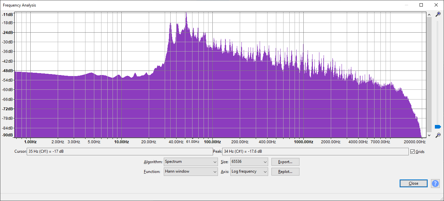The width and height of the screenshot is (444, 201).
Task: Expand the Axis dropdown showing Log frequency
Action: 249,172
